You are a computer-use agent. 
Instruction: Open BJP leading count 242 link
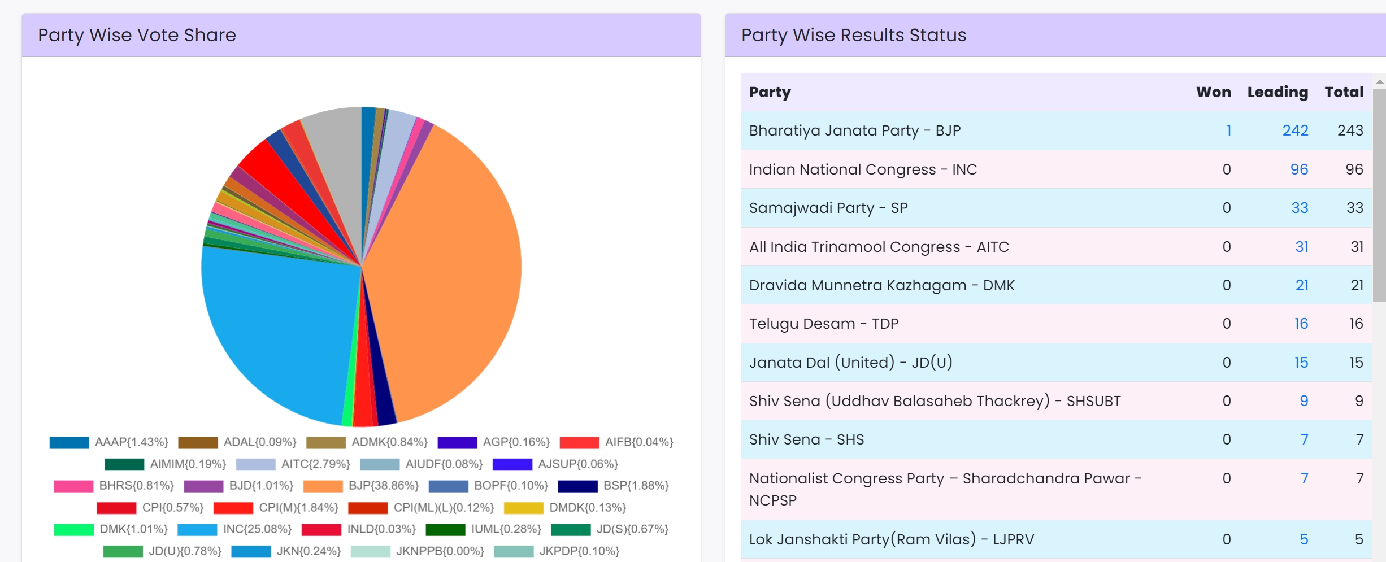click(1295, 130)
